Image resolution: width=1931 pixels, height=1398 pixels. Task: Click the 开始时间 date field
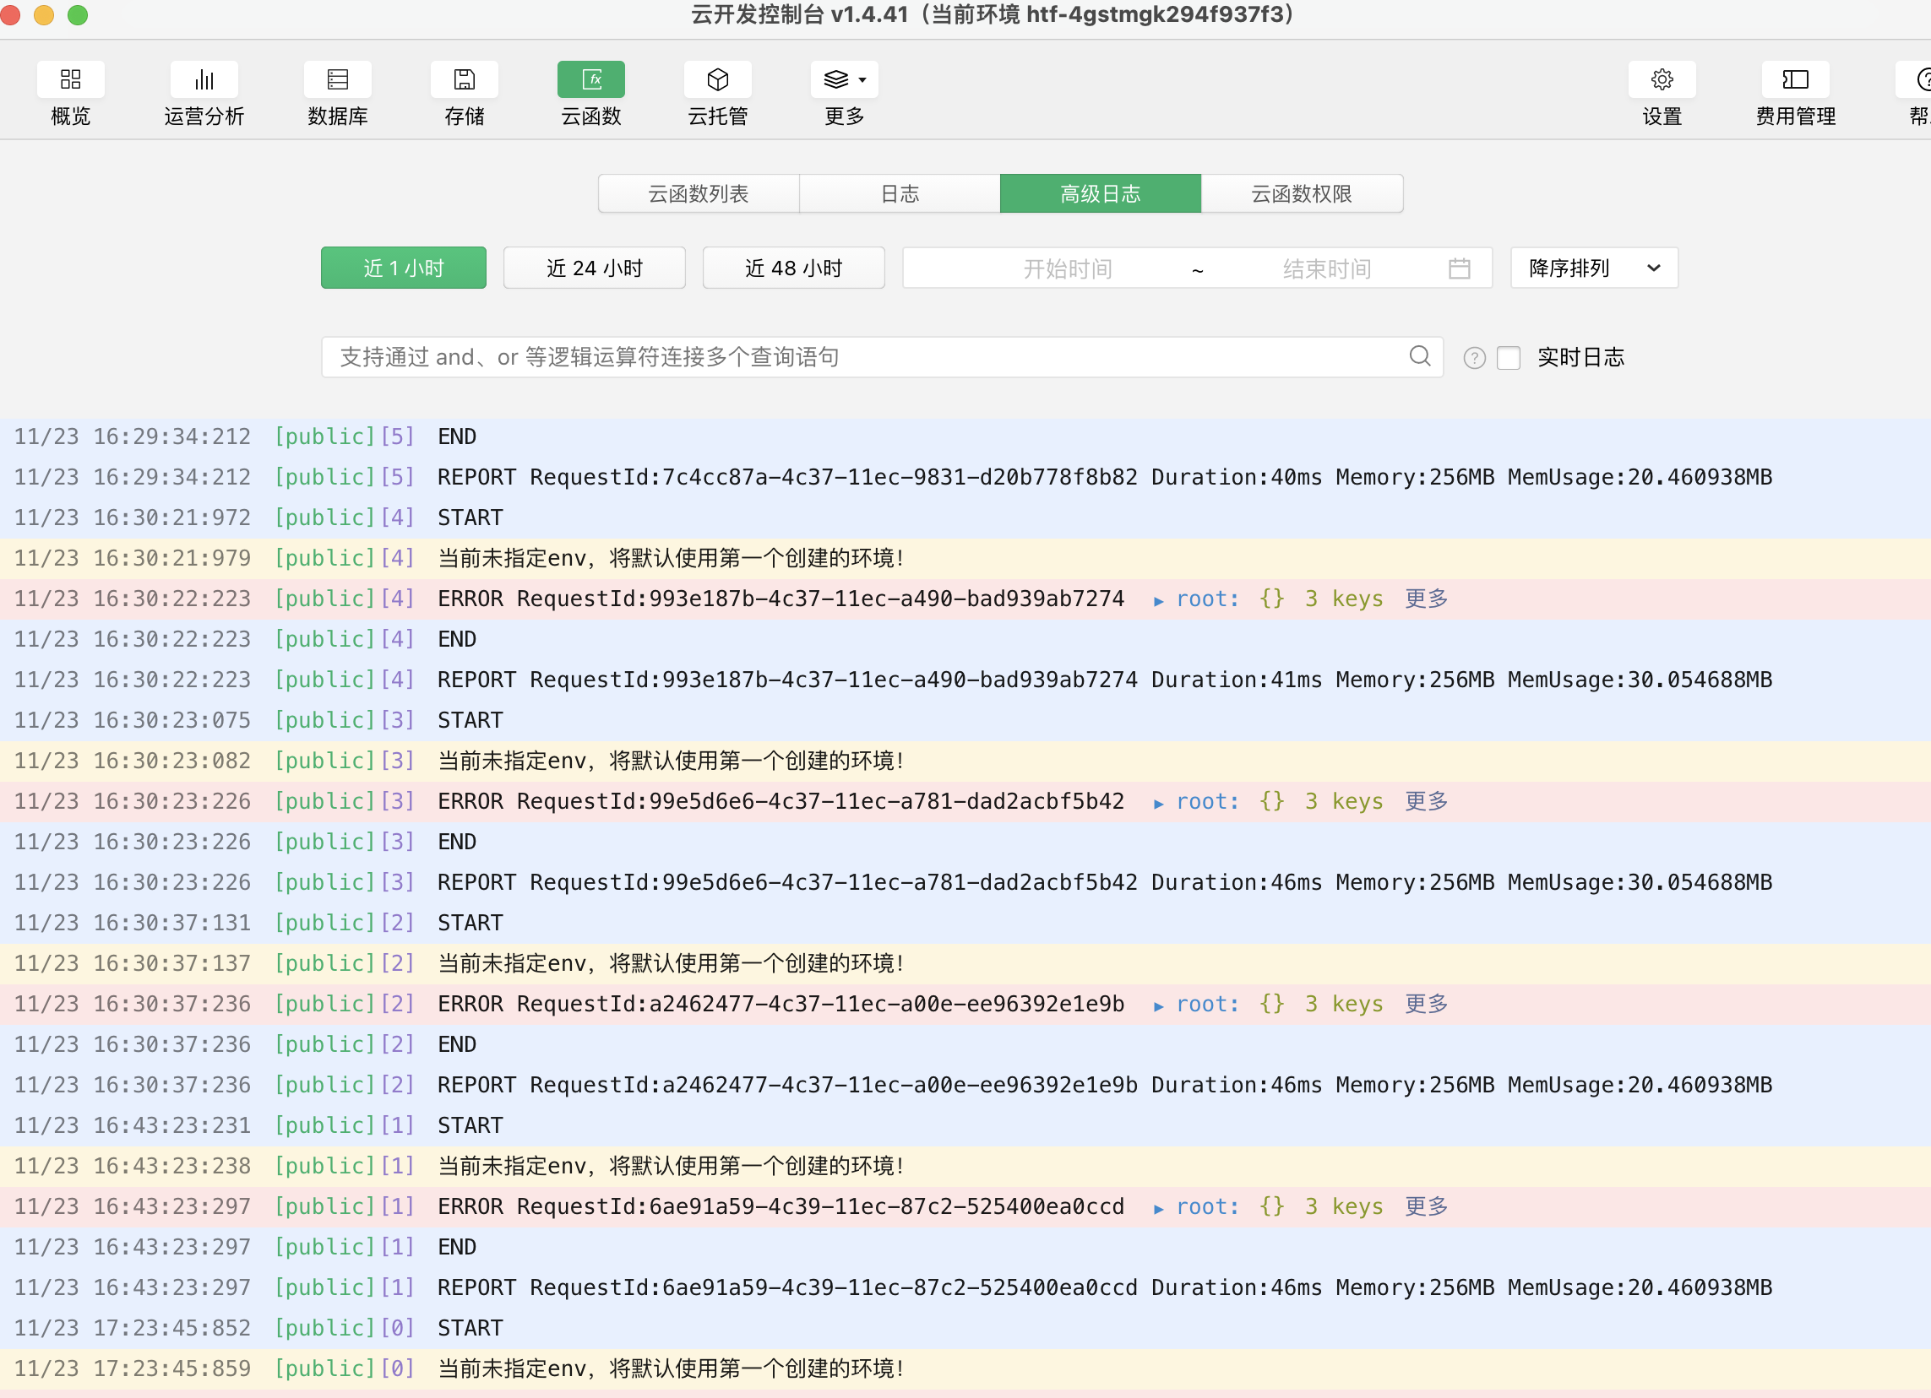pos(1067,269)
